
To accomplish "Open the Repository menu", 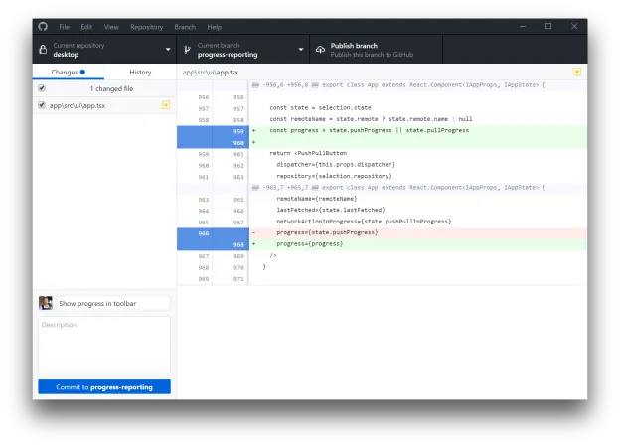I will point(146,26).
